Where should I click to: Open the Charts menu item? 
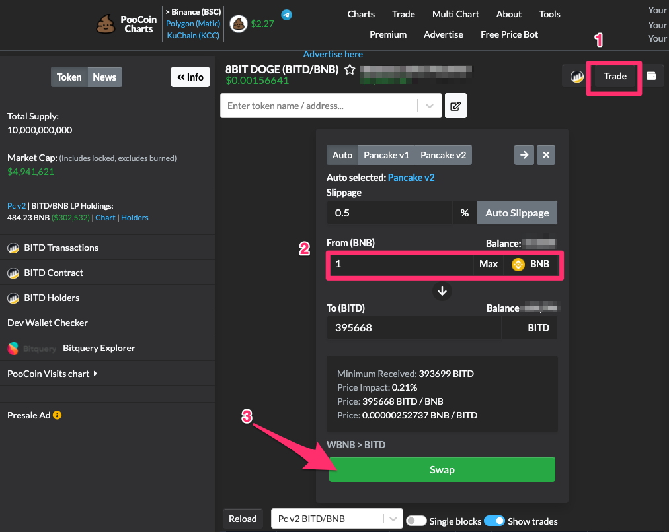click(x=361, y=14)
